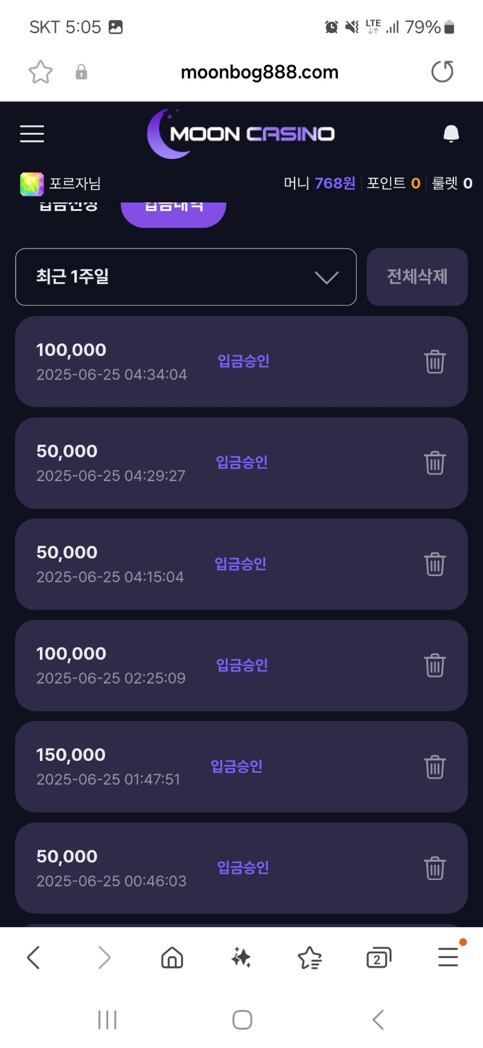Reload the page with the refresh icon
This screenshot has height=1048, width=483.
point(443,72)
